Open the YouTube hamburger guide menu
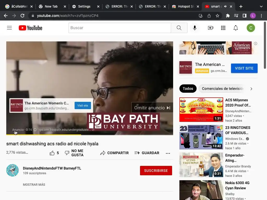Image resolution: width=267 pixels, height=200 pixels. coord(9,28)
